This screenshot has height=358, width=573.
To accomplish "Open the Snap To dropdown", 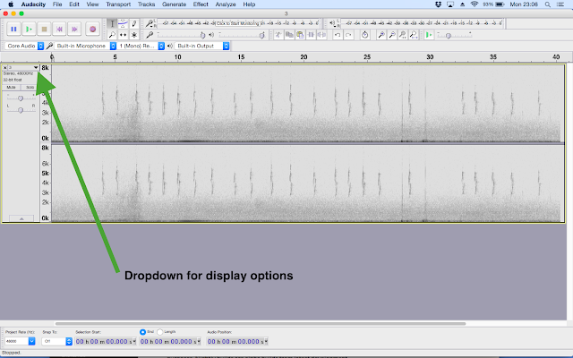I will click(57, 341).
